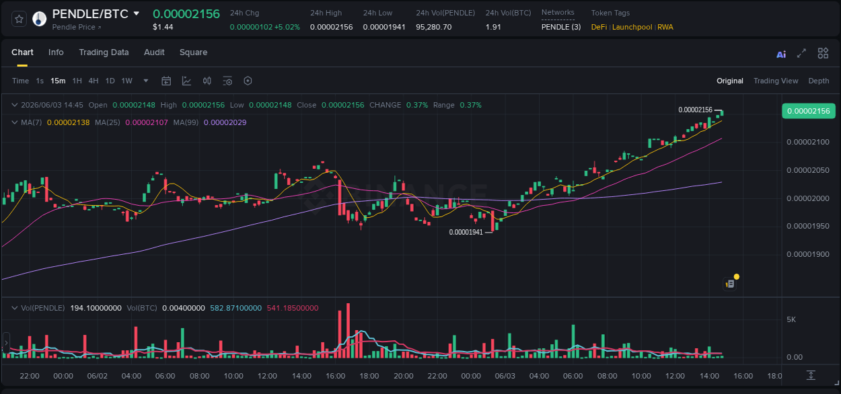Click the auto-fit scale icon at bottom right
The image size is (841, 394).
click(811, 375)
